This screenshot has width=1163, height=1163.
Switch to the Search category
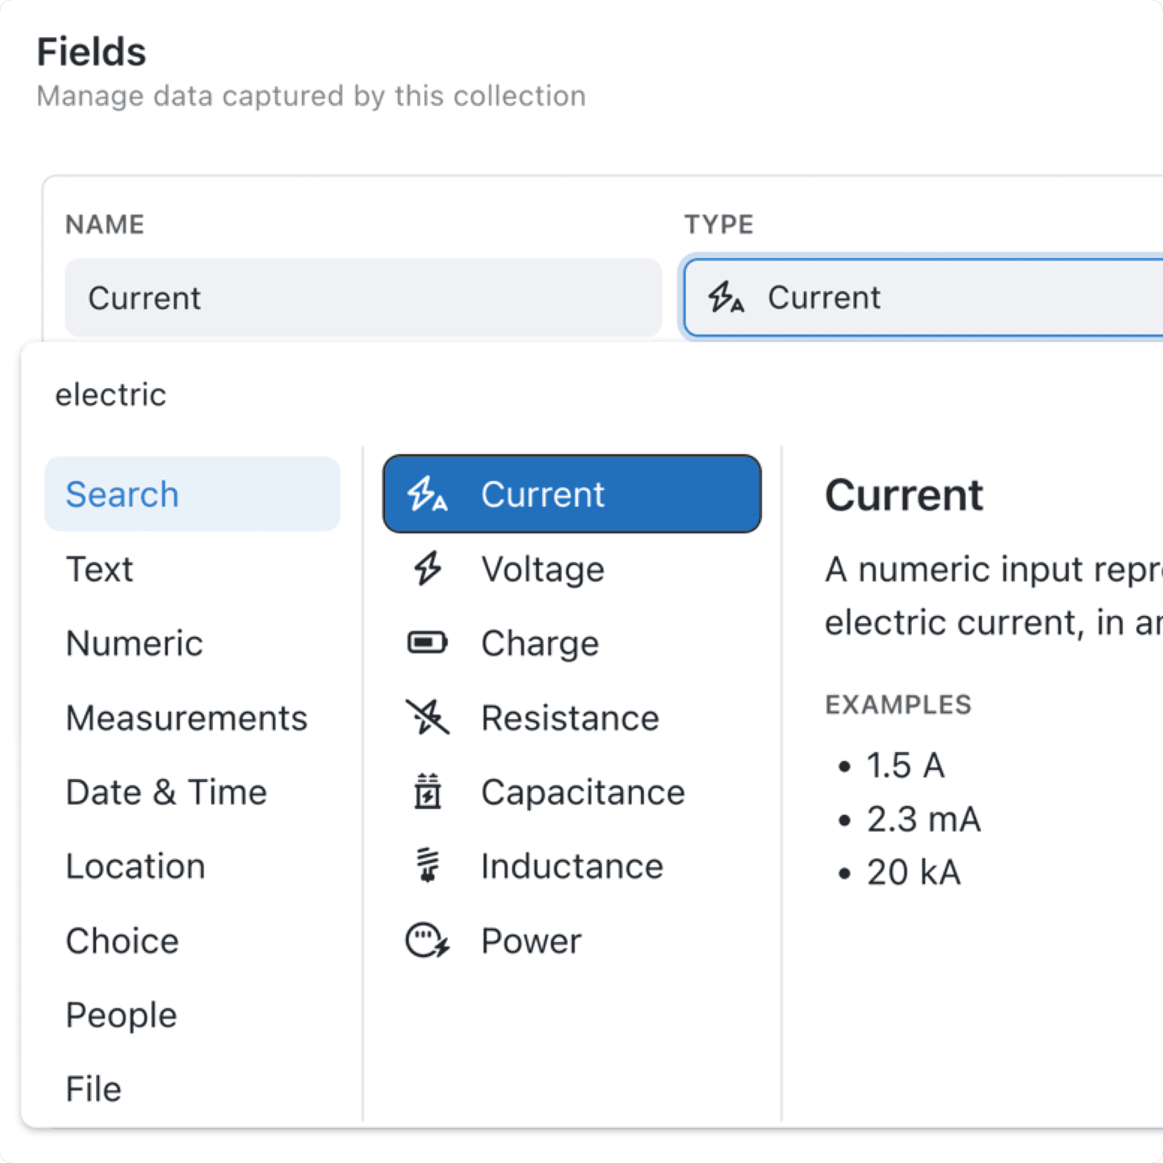point(122,494)
